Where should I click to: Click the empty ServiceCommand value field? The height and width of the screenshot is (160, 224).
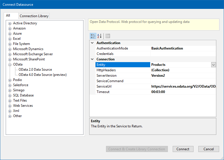[x=183, y=81]
